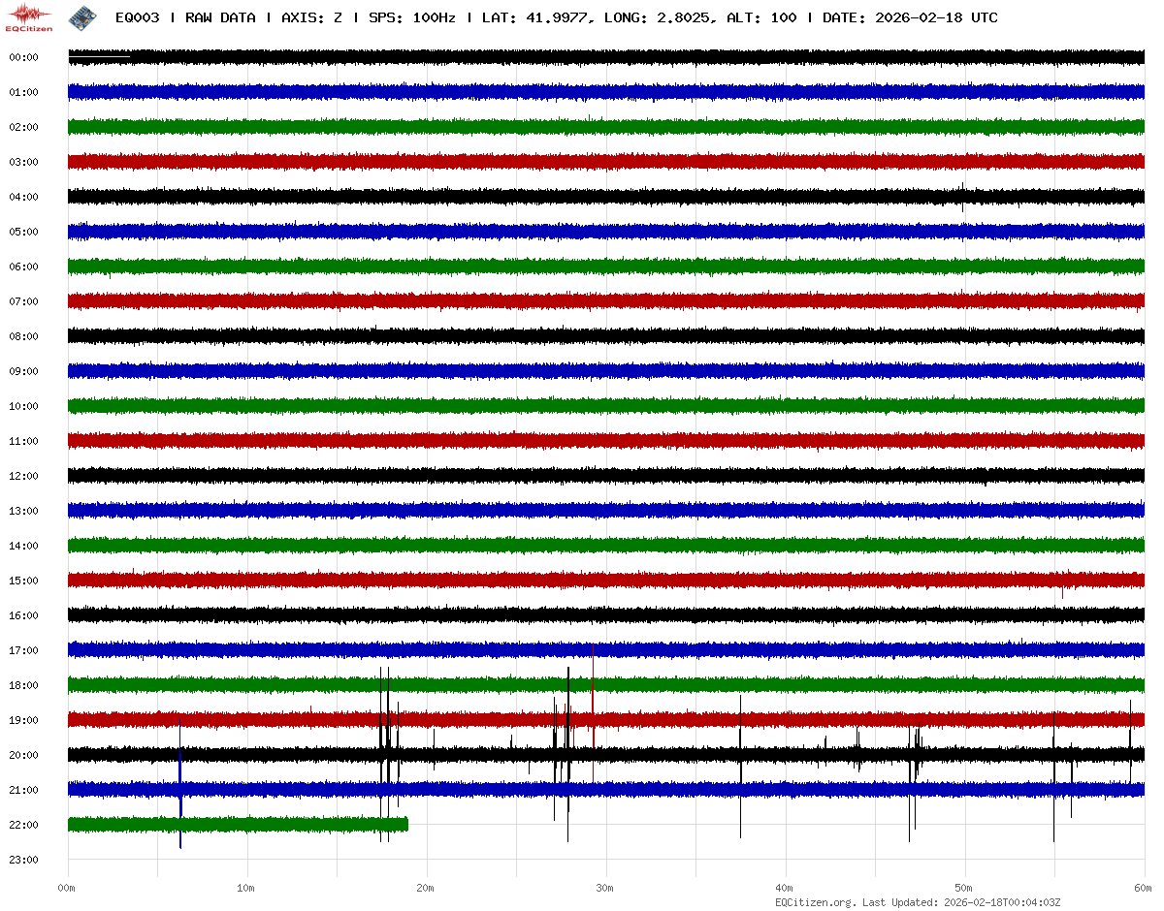Select the 50m minute axis label
1164x911 pixels.
click(964, 888)
